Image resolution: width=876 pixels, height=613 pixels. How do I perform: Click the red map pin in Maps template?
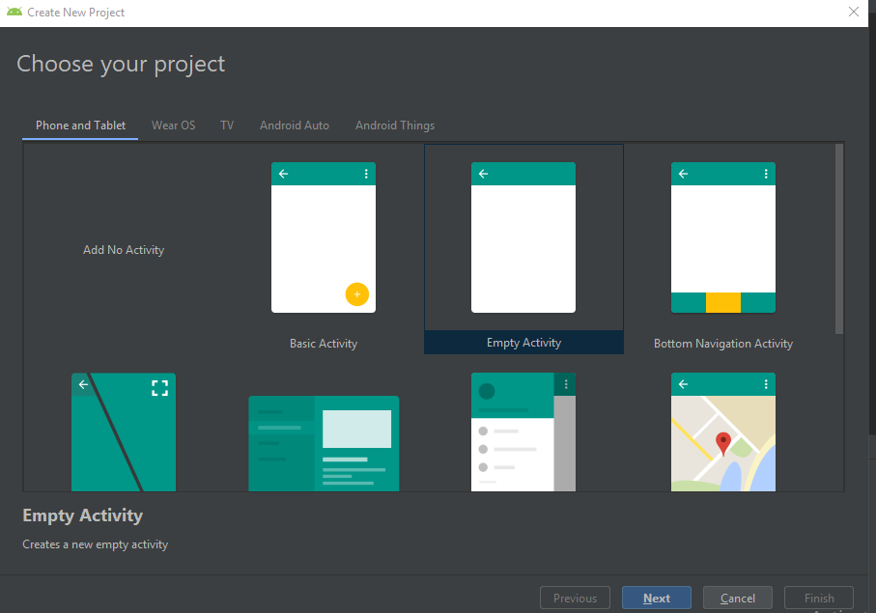point(723,444)
